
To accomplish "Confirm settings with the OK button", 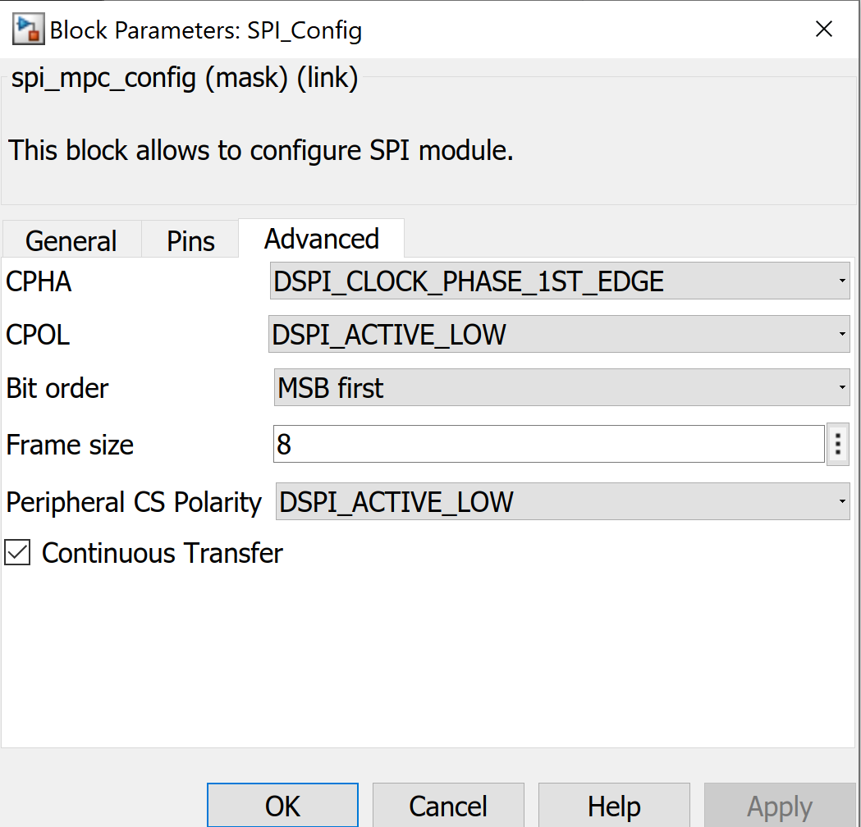I will pos(282,805).
